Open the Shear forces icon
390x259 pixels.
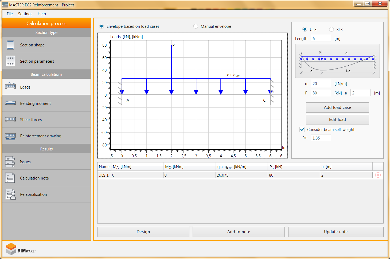[x=10, y=119]
